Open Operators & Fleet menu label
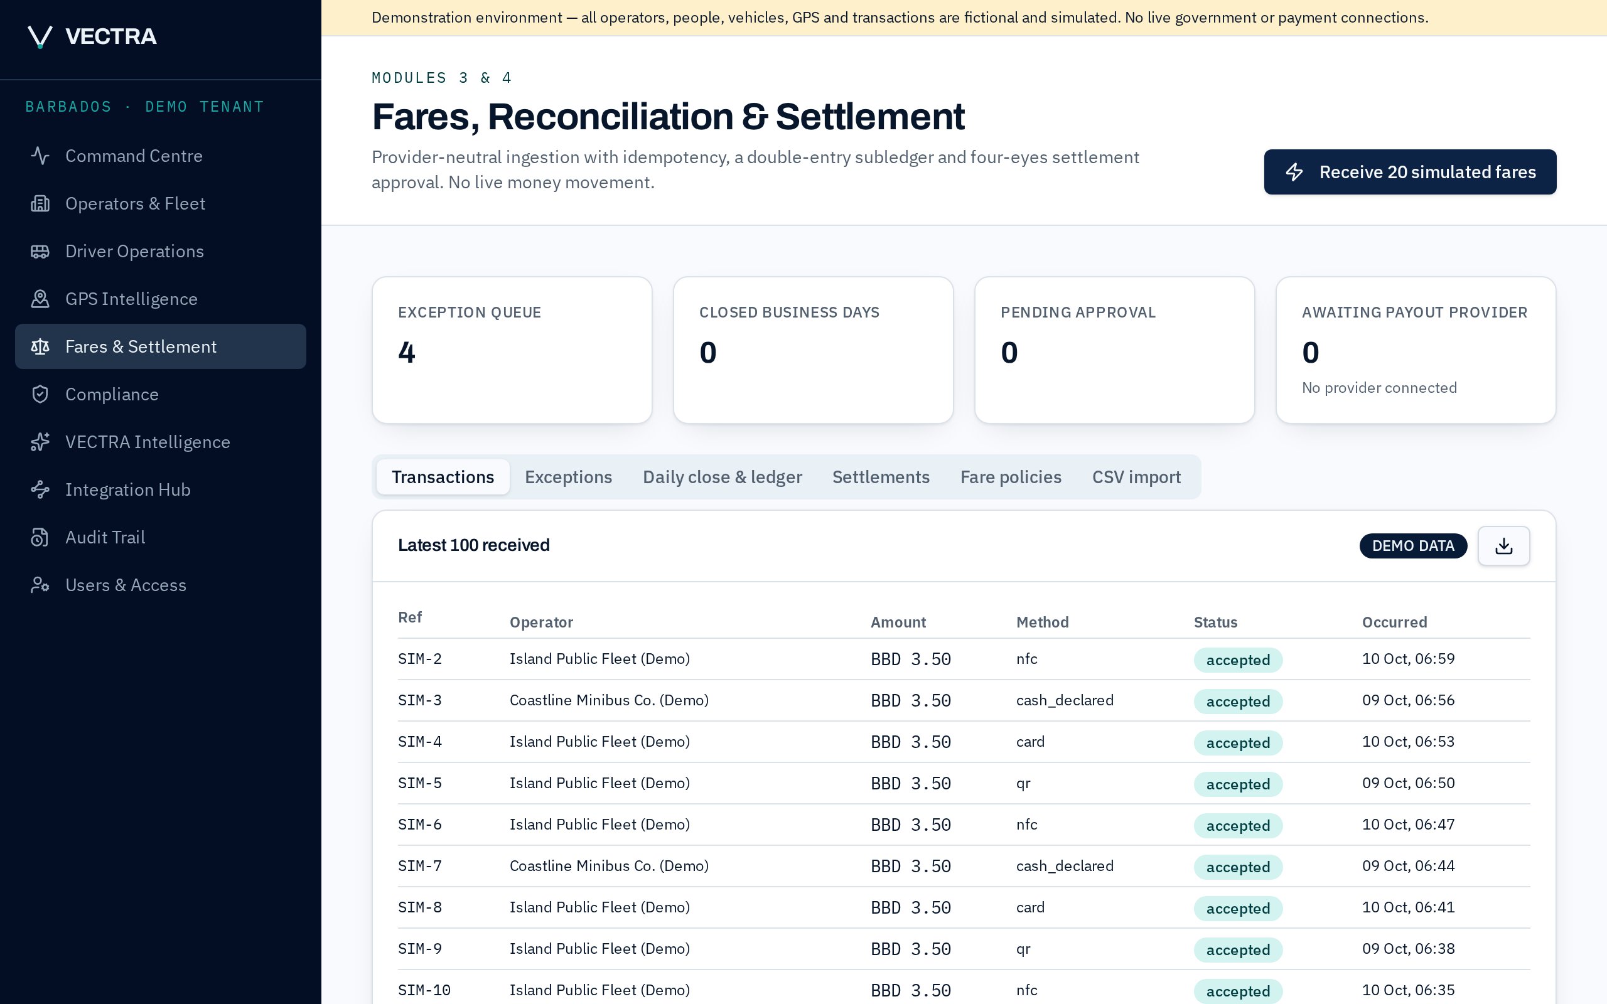Image resolution: width=1607 pixels, height=1004 pixels. [x=135, y=204]
